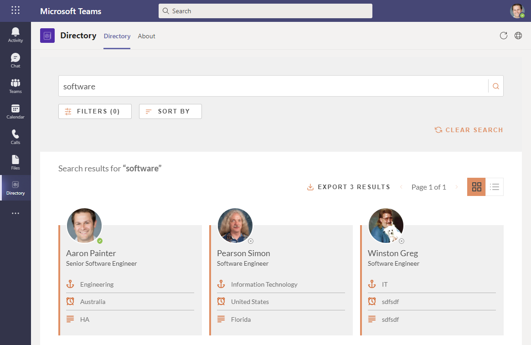The height and width of the screenshot is (345, 531).
Task: Click Winston Greg's profile photo
Action: coord(386,226)
